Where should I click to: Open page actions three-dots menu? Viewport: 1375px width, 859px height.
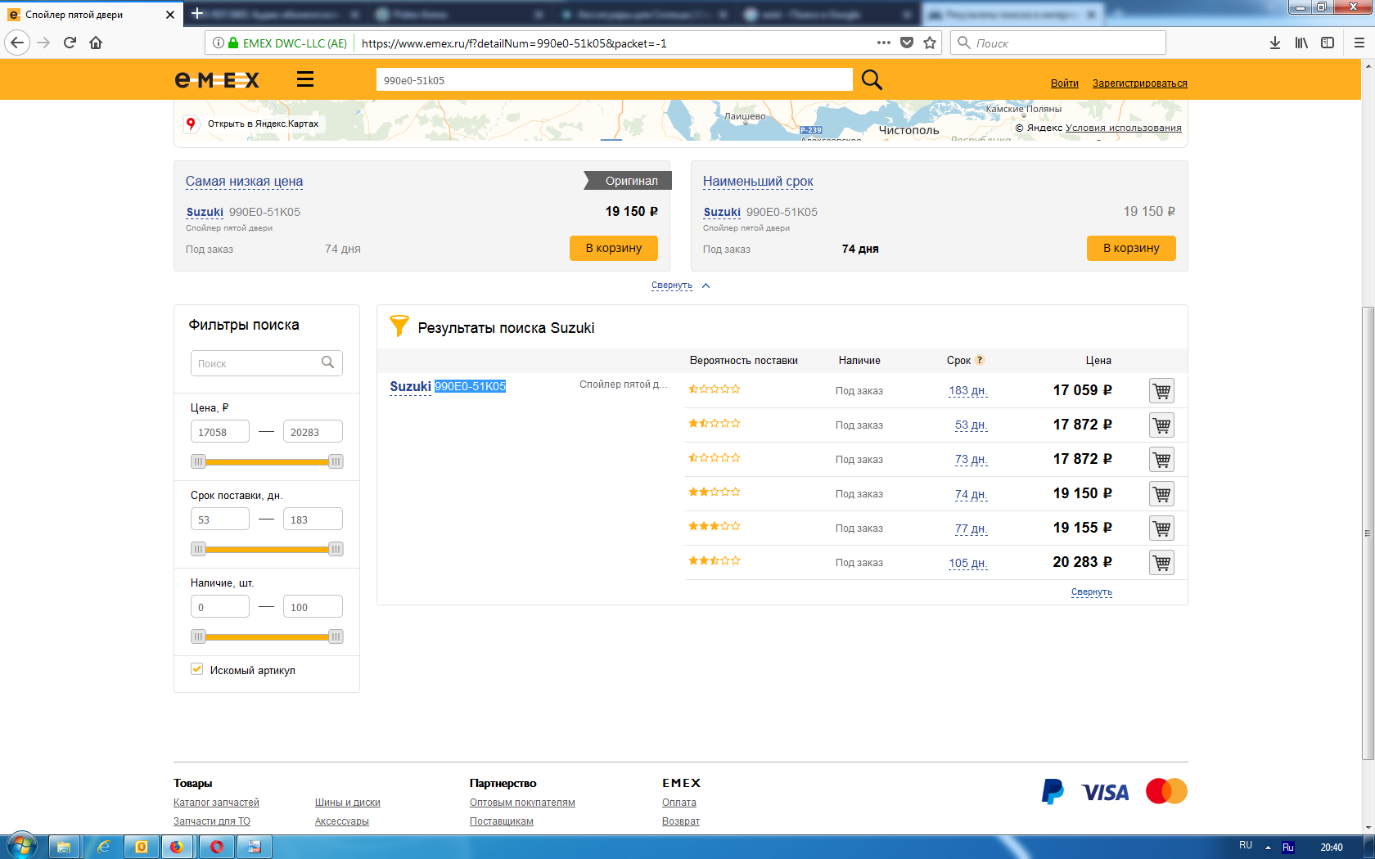point(884,43)
